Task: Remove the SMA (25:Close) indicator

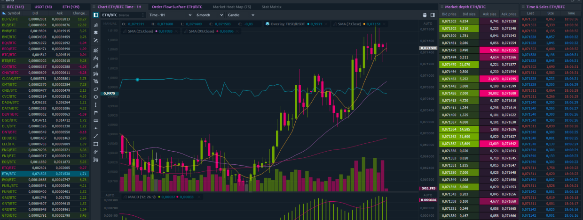Action: [x=176, y=31]
